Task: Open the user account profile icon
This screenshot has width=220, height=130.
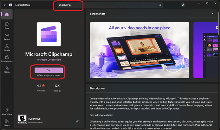Action: [x=183, y=5]
